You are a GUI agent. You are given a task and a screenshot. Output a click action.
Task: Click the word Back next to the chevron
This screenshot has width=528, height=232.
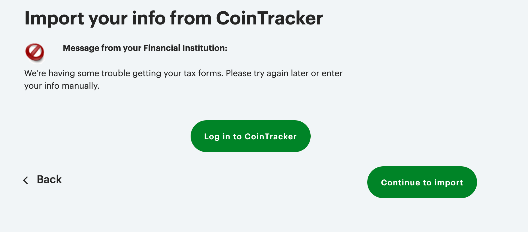tap(49, 179)
